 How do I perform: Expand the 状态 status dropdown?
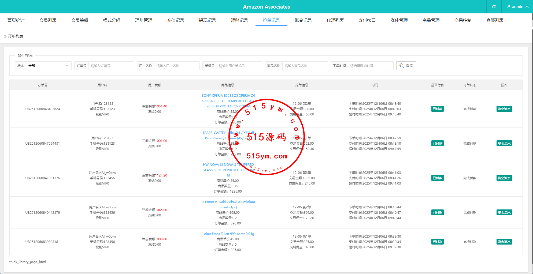pyautogui.click(x=49, y=66)
